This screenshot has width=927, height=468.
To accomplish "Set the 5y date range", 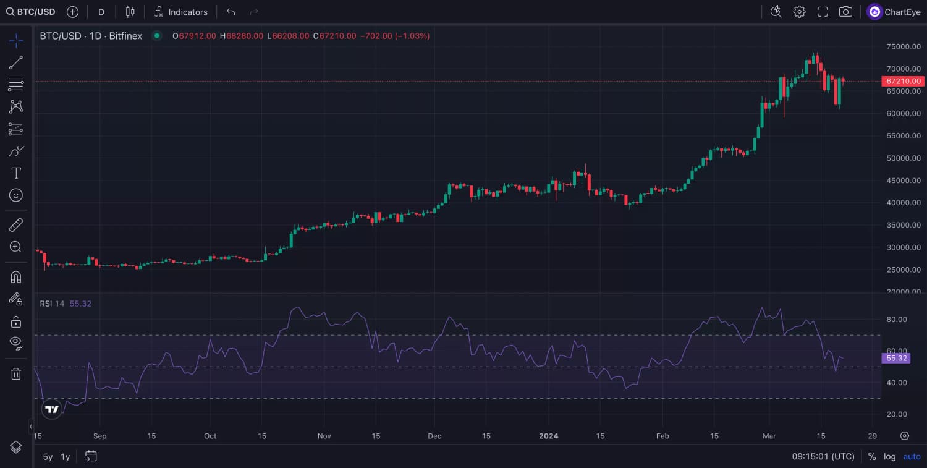I will pos(48,457).
